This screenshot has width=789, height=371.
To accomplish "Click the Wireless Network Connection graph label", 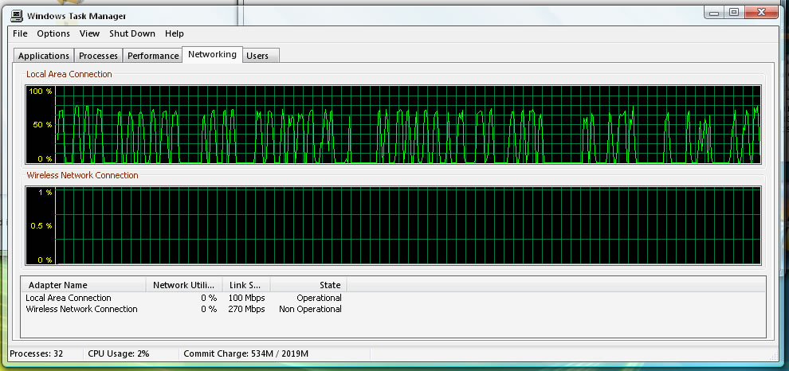I will pyautogui.click(x=82, y=175).
